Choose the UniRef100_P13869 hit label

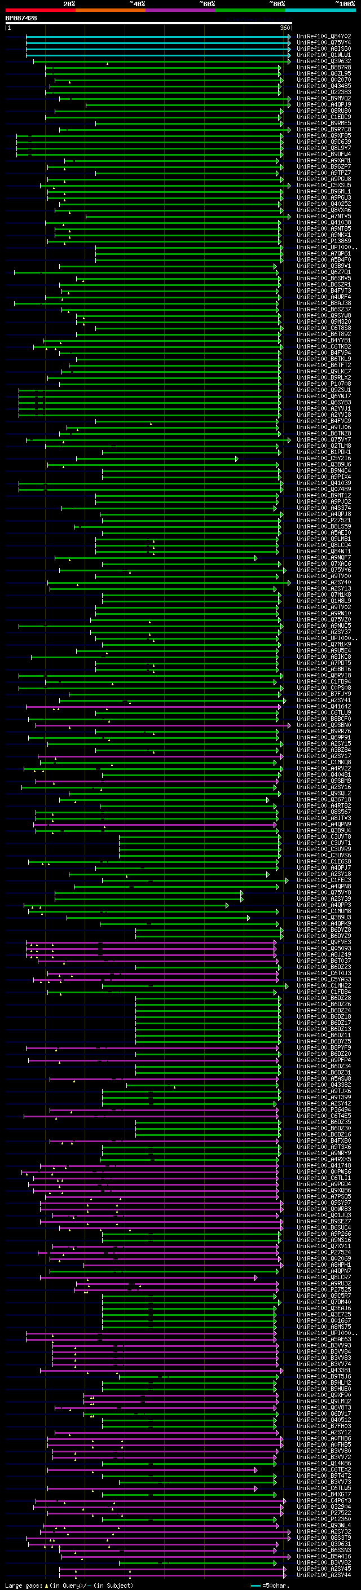point(323,241)
